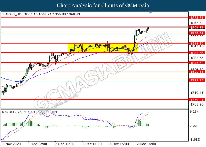206x147 pixels.
Task: Click the 2 Dec 13:00 time label
Action: point(65,144)
